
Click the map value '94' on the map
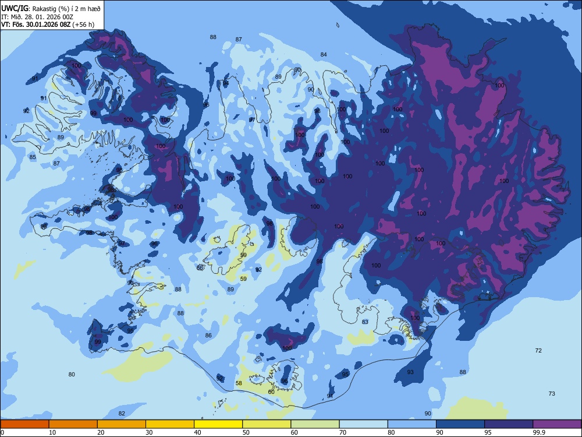(226, 83)
